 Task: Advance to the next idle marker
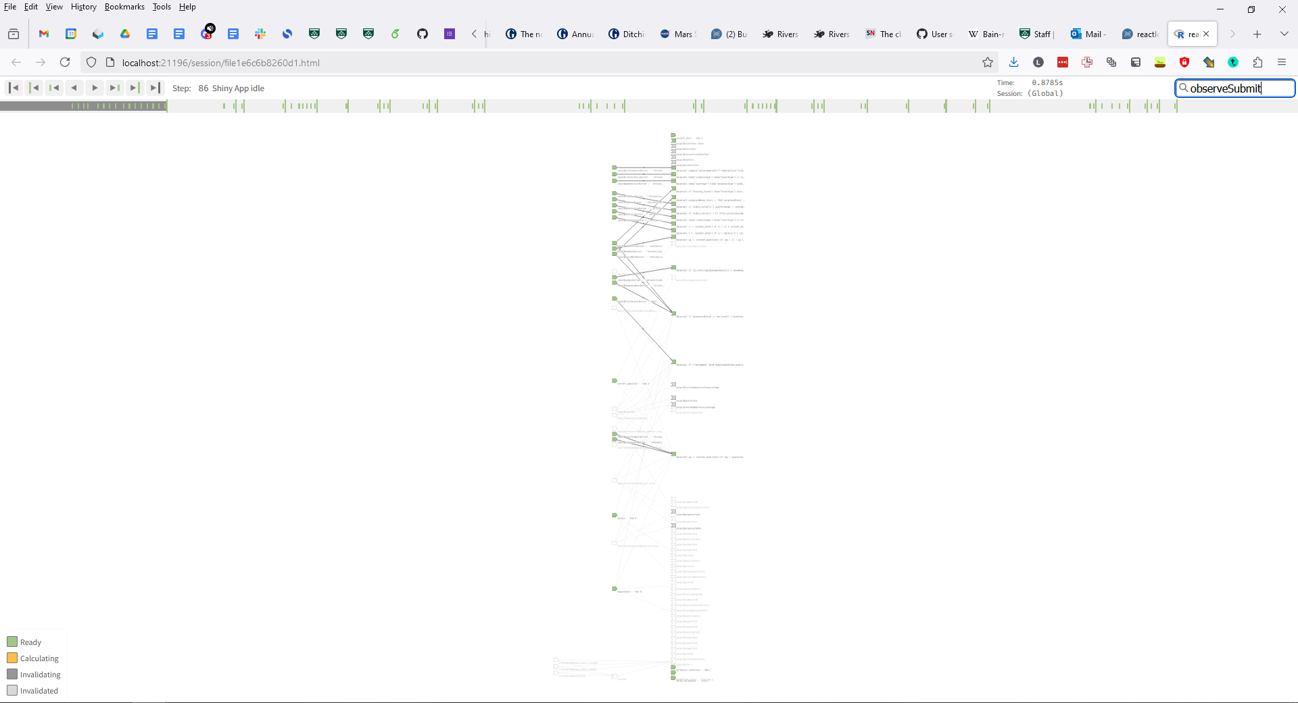133,88
